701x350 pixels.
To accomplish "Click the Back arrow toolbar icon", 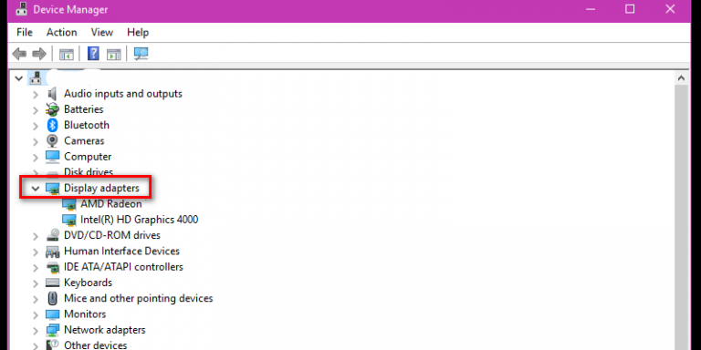I will [19, 54].
